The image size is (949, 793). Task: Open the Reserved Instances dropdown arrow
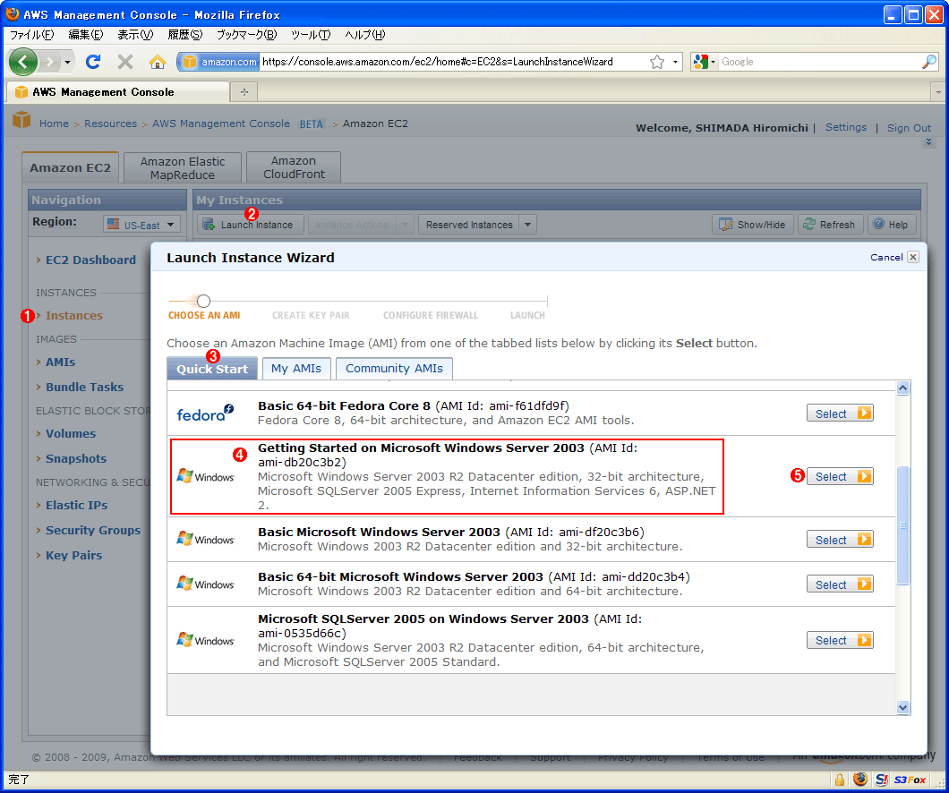click(527, 225)
